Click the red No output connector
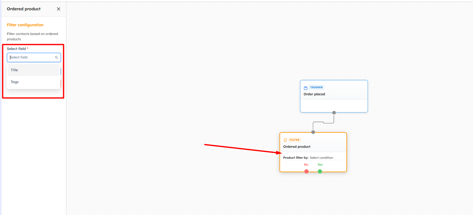The image size is (473, 215). (306, 171)
